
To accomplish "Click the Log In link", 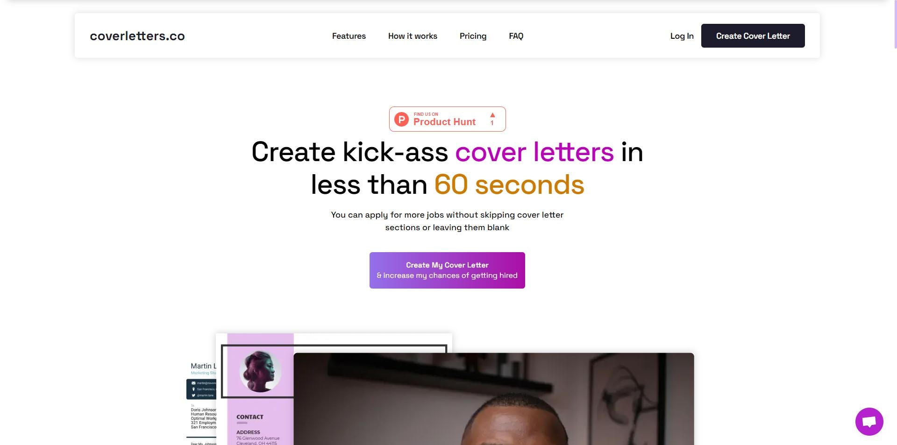I will (682, 36).
